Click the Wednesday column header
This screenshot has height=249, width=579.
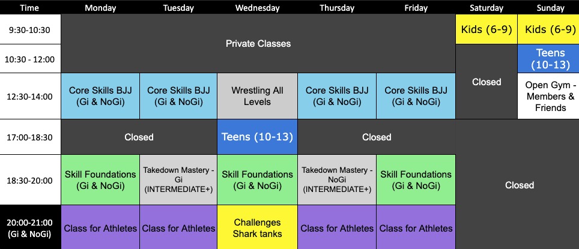pos(257,8)
